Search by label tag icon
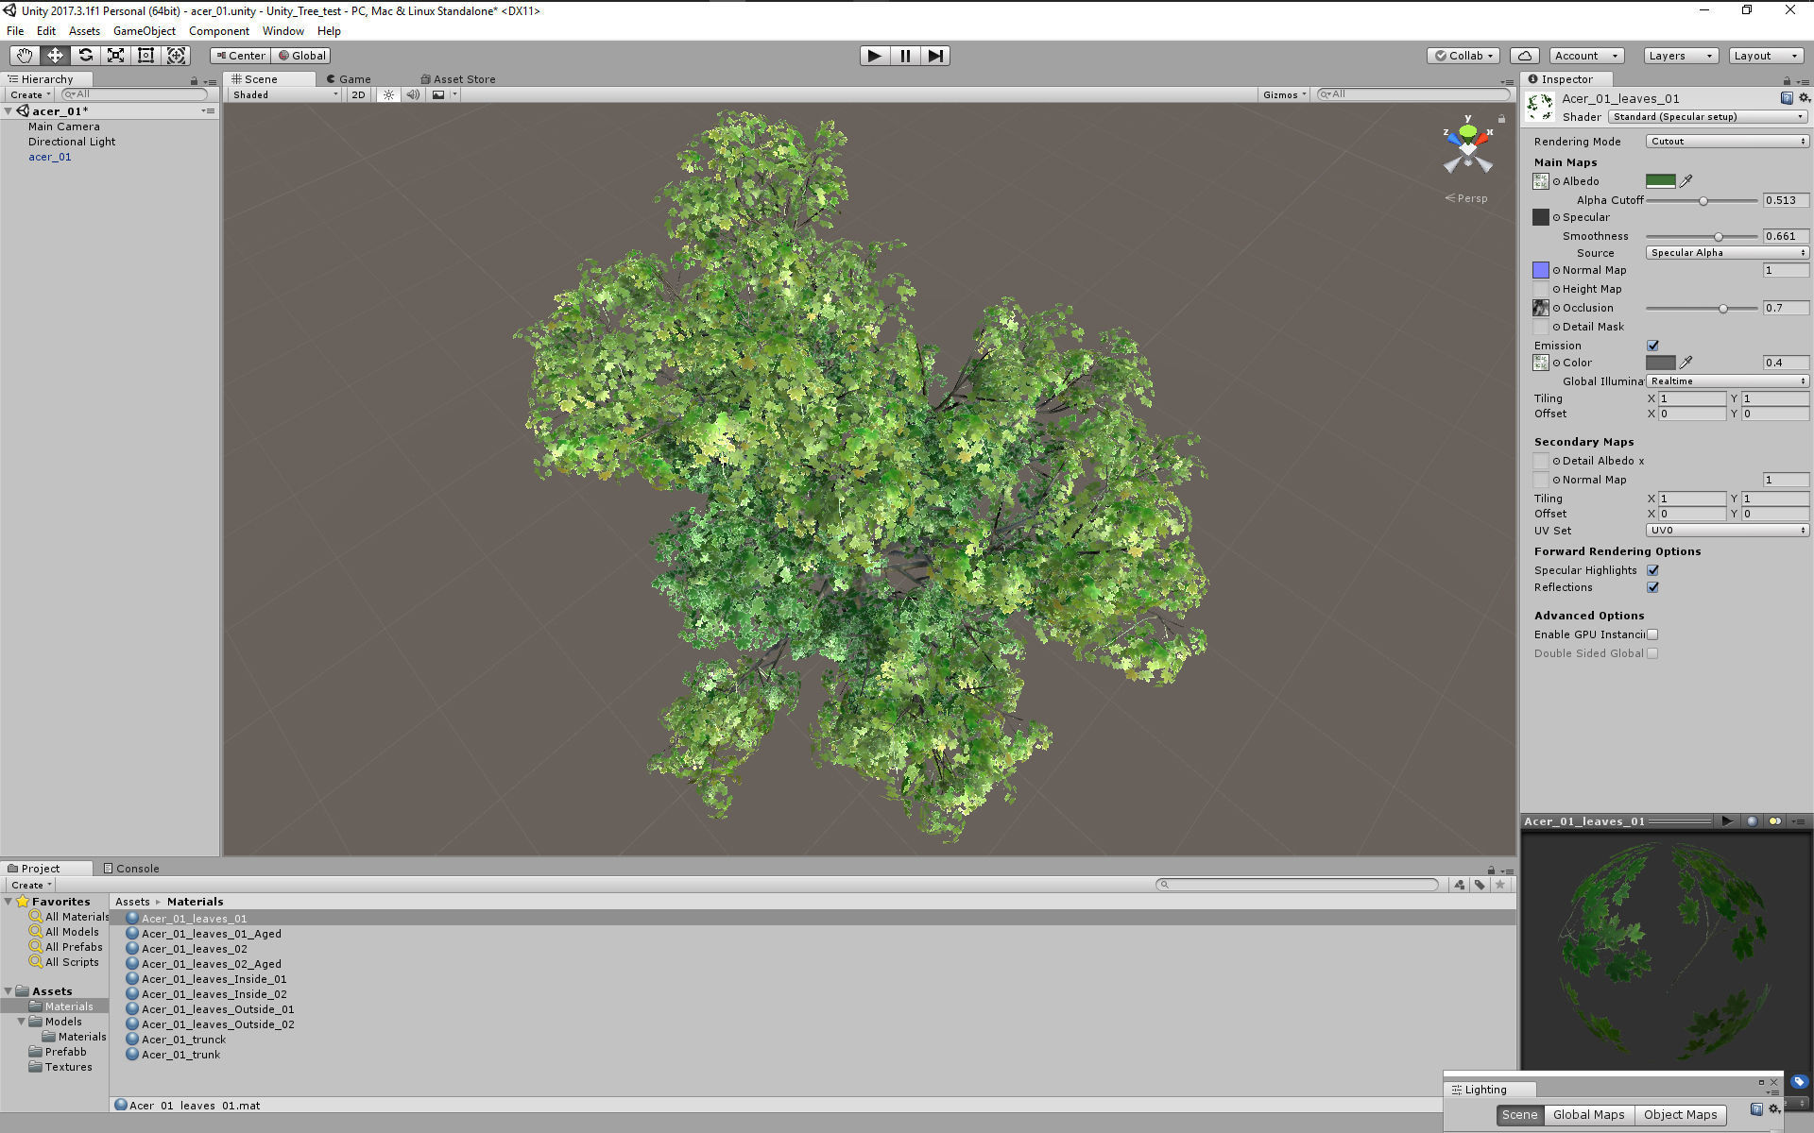Viewport: 1814px width, 1133px height. coord(1480,885)
